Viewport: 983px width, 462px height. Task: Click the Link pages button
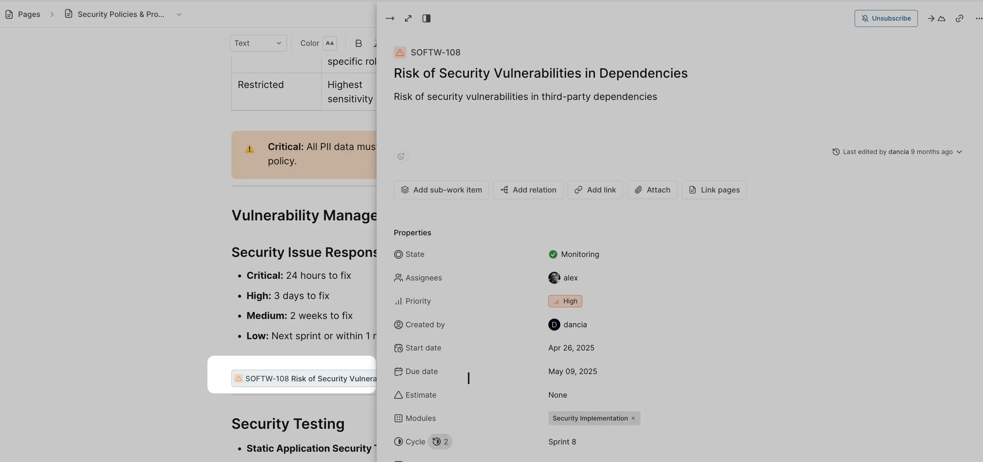coord(714,190)
